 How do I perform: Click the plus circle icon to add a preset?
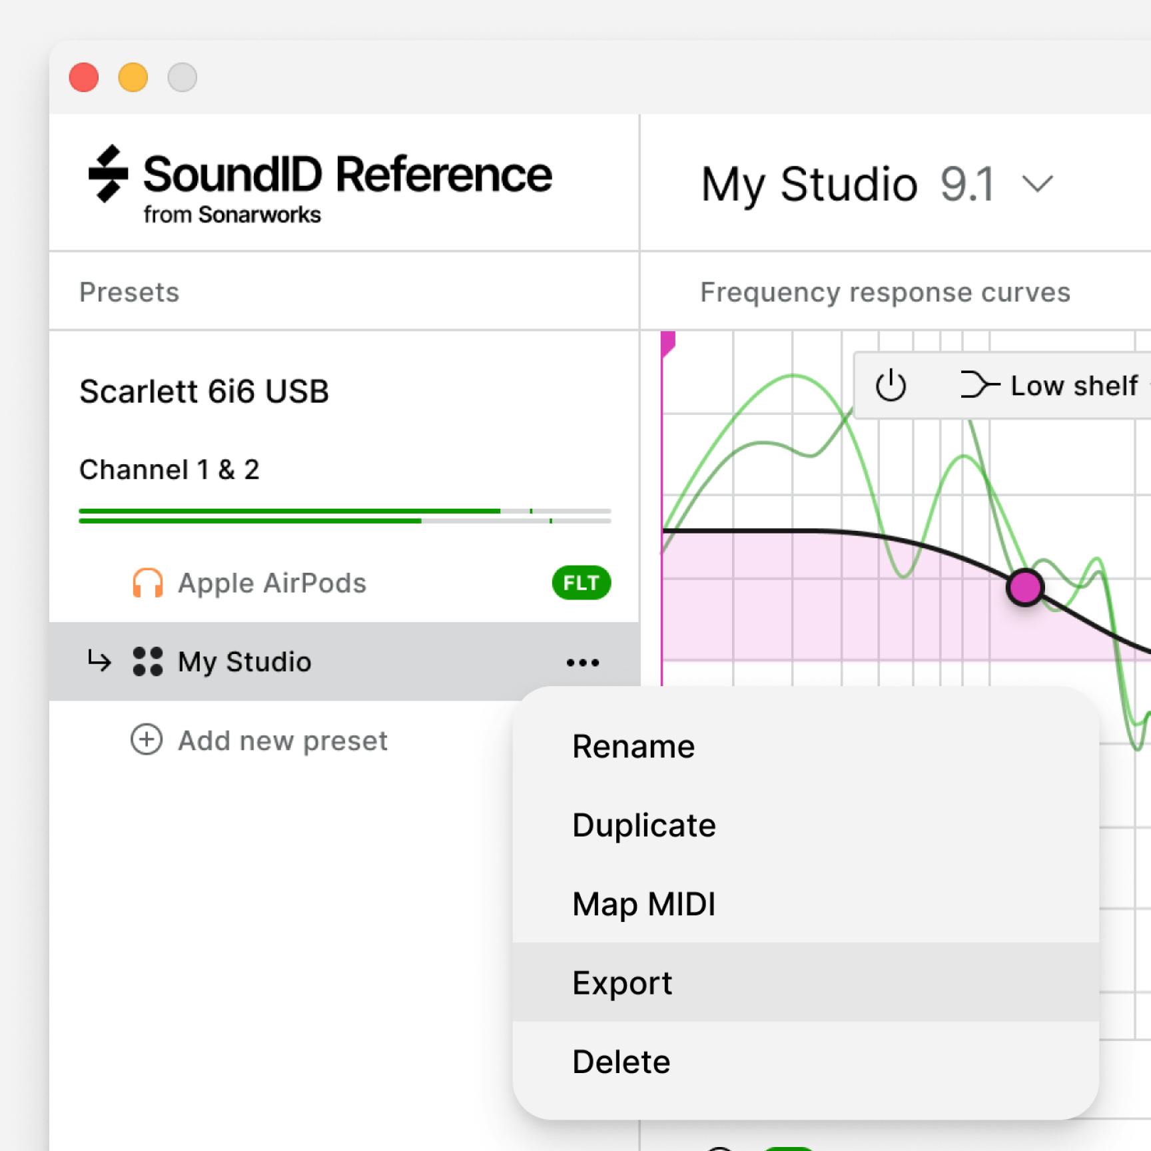147,740
